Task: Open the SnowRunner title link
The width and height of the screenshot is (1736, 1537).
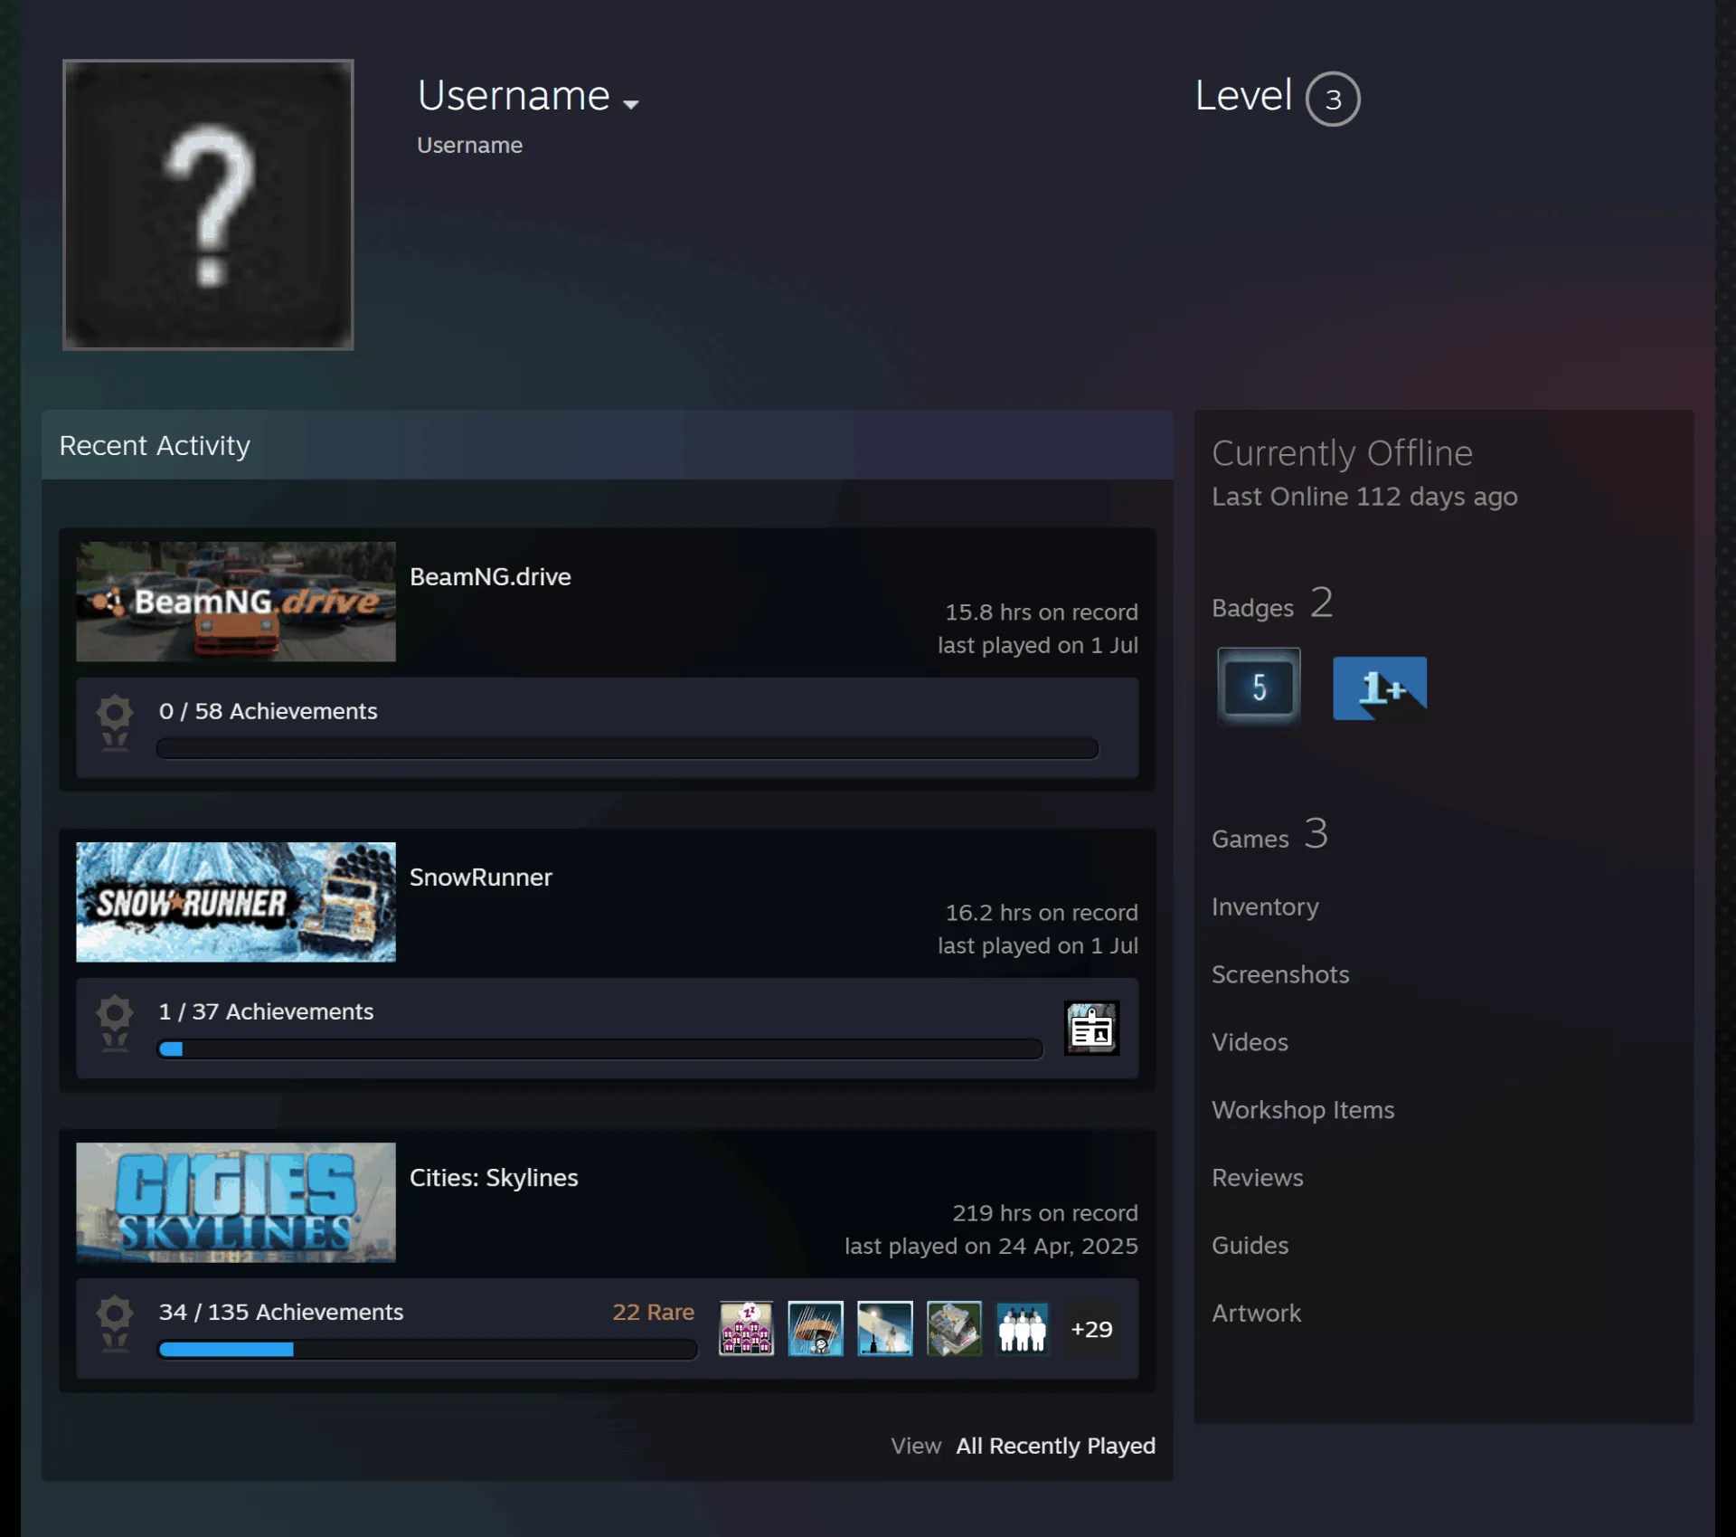Action: (x=480, y=878)
